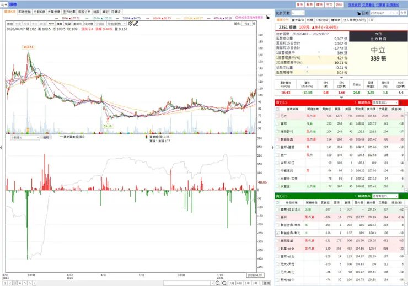This screenshot has width=408, height=286.
Task: Open the chart settings gear icon
Action: tap(130, 24)
